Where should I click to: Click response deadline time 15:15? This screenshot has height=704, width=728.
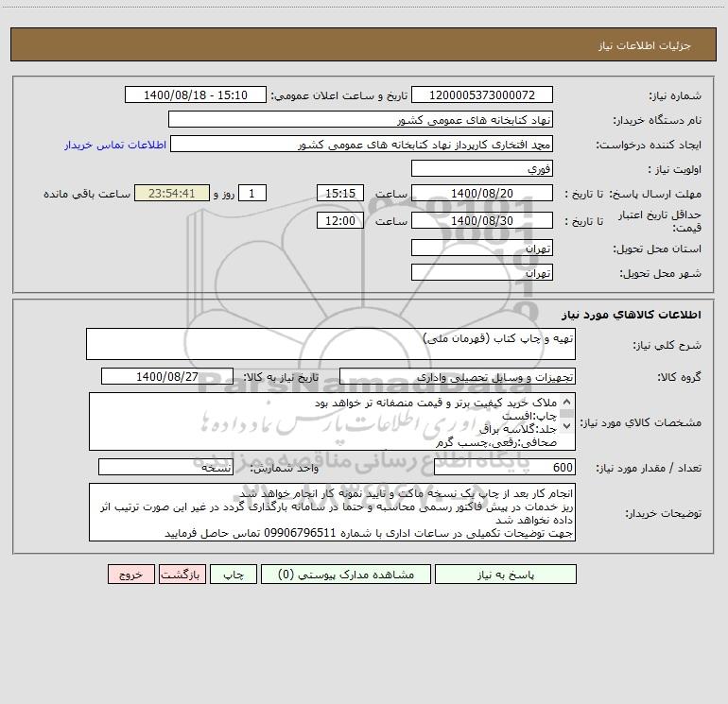339,193
